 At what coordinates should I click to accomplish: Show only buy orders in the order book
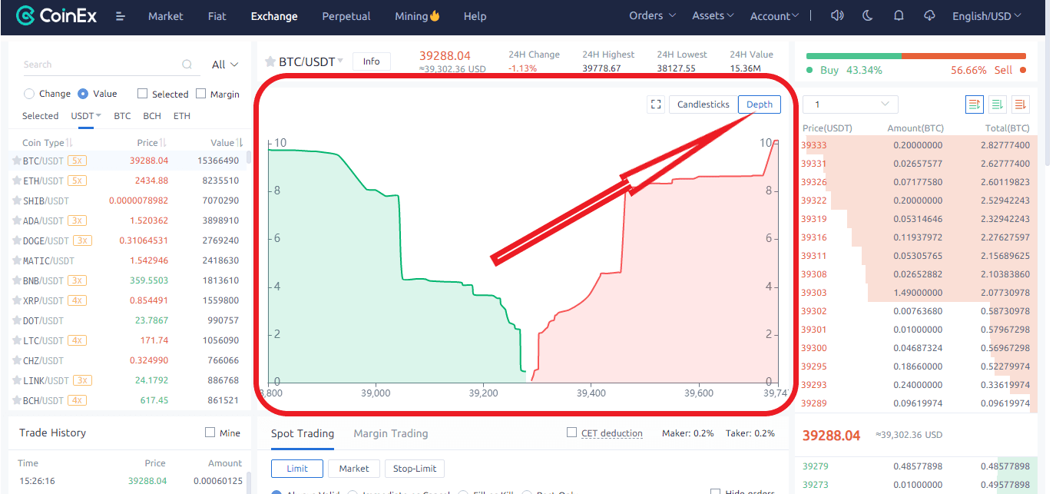tap(998, 104)
